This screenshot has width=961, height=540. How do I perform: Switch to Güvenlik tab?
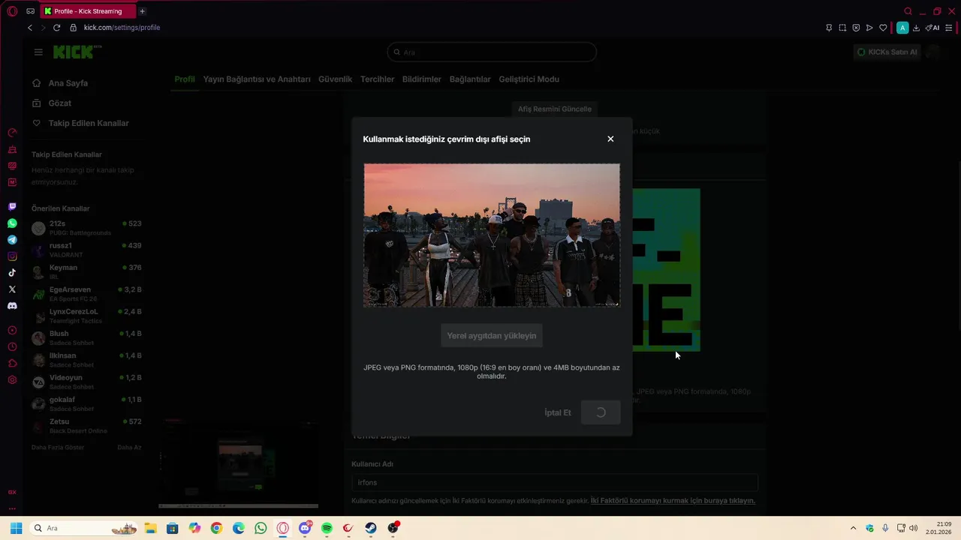point(335,79)
